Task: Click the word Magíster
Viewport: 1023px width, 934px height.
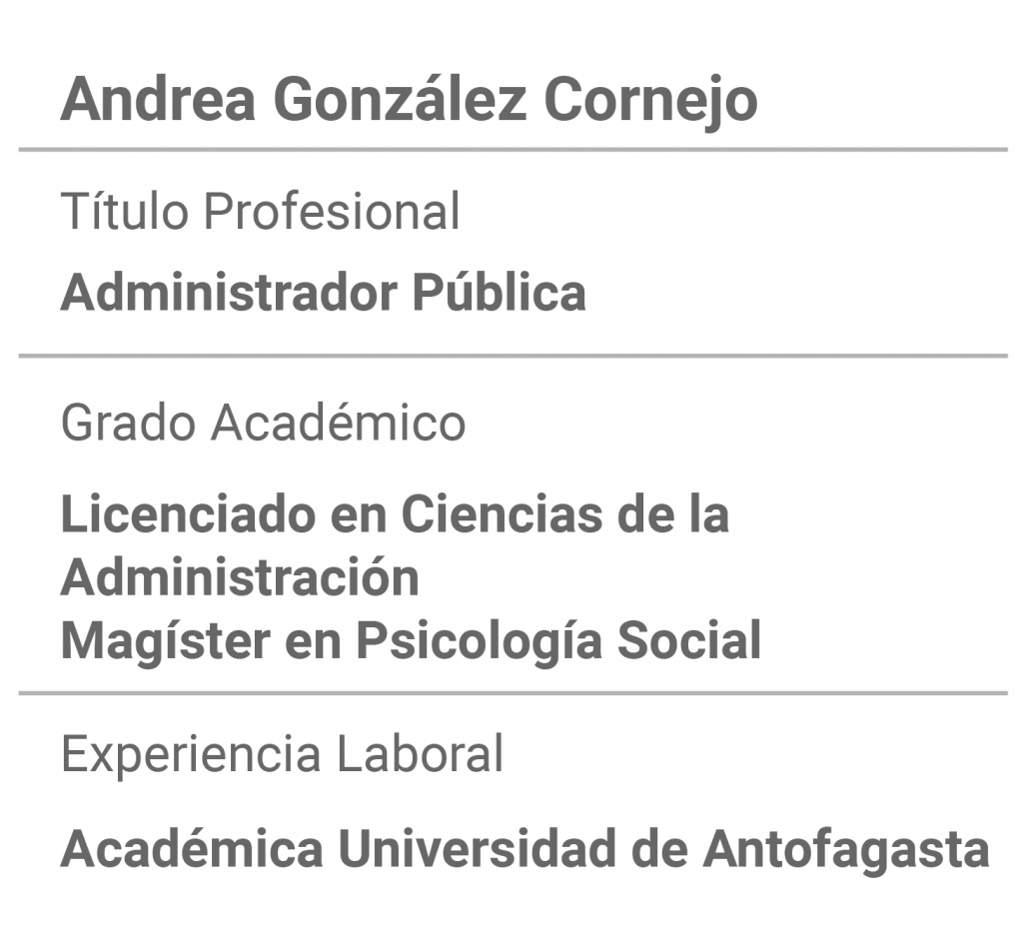Action: pyautogui.click(x=166, y=642)
